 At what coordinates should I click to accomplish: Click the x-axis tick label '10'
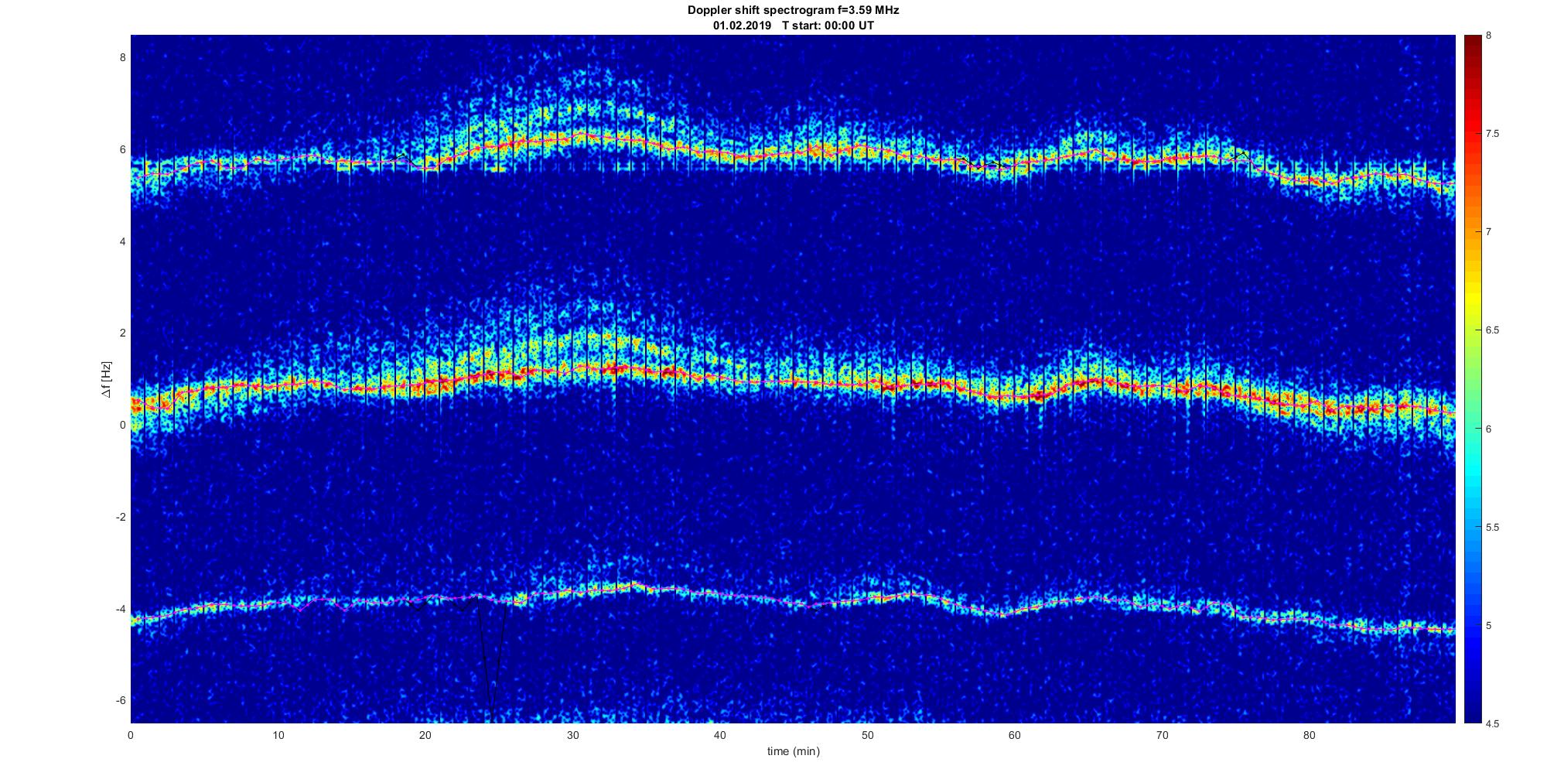[278, 735]
